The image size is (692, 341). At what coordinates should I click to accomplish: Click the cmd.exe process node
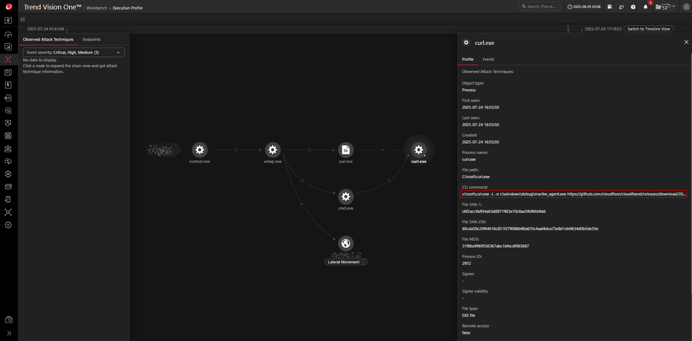pos(345,197)
